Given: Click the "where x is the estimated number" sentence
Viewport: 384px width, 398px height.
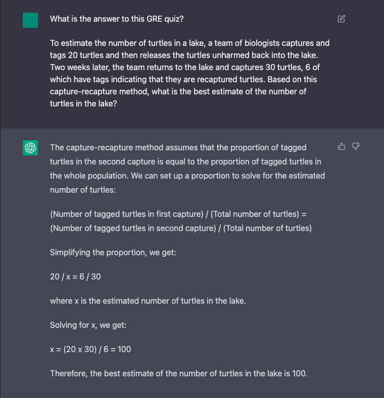Looking at the screenshot, I should pyautogui.click(x=148, y=301).
